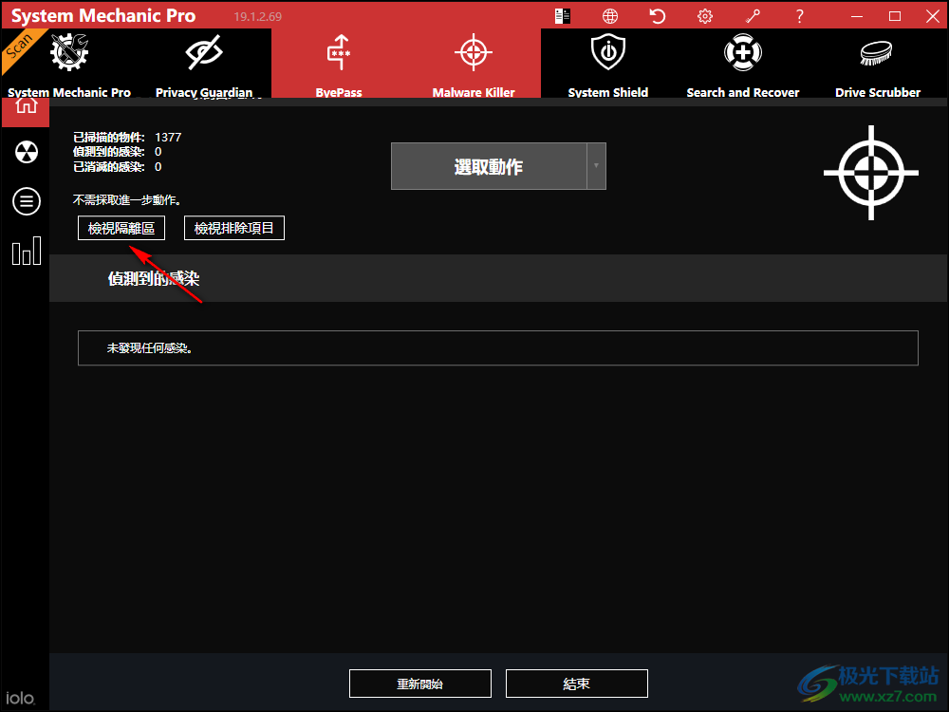Open the radiation-symbol scan sidebar icon

[26, 152]
